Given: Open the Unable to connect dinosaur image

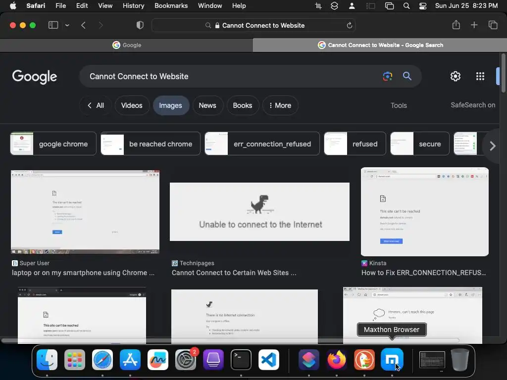Looking at the screenshot, I should pyautogui.click(x=259, y=212).
